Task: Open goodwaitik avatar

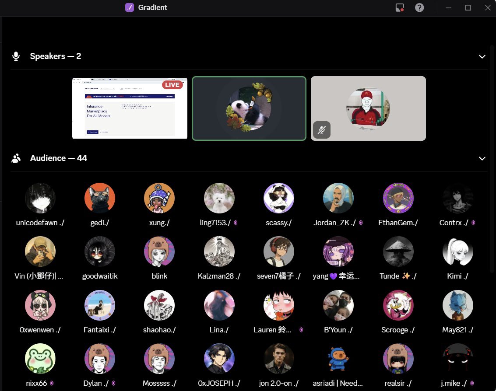Action: (100, 251)
